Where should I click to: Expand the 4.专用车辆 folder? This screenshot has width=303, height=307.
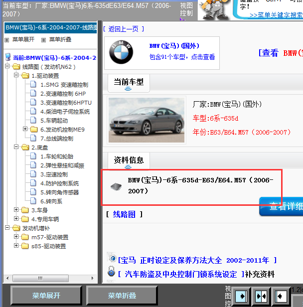tap(16, 218)
